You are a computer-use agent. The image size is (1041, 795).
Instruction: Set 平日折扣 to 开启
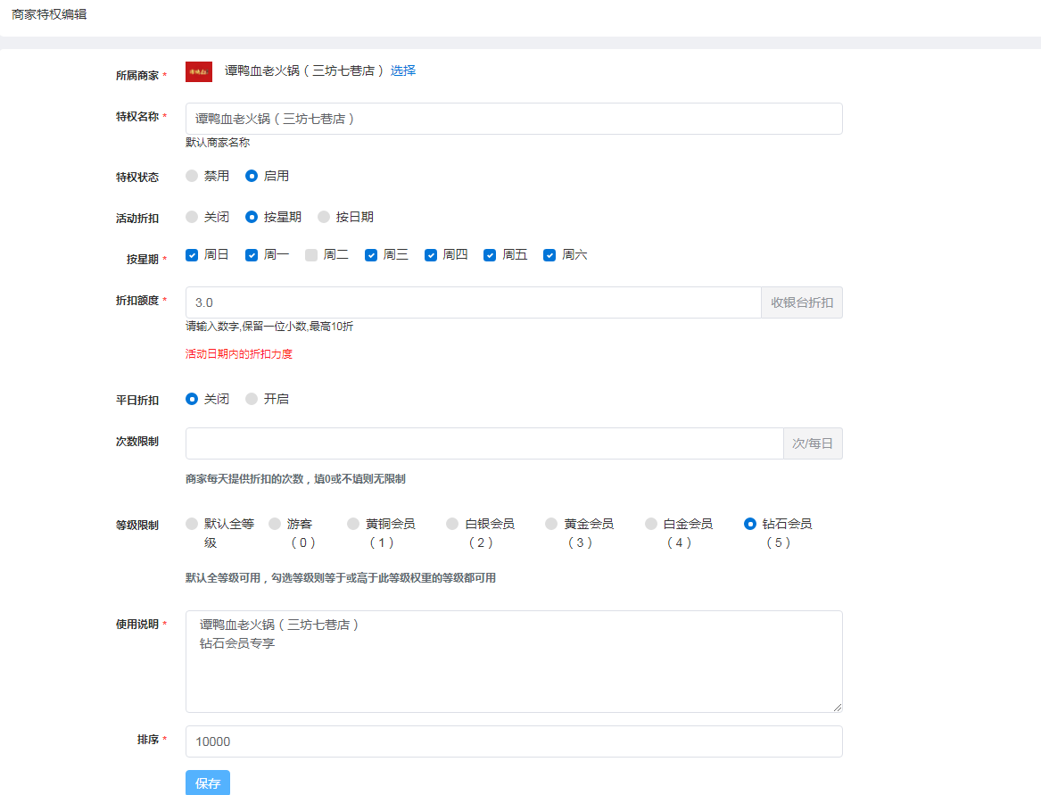pos(252,399)
